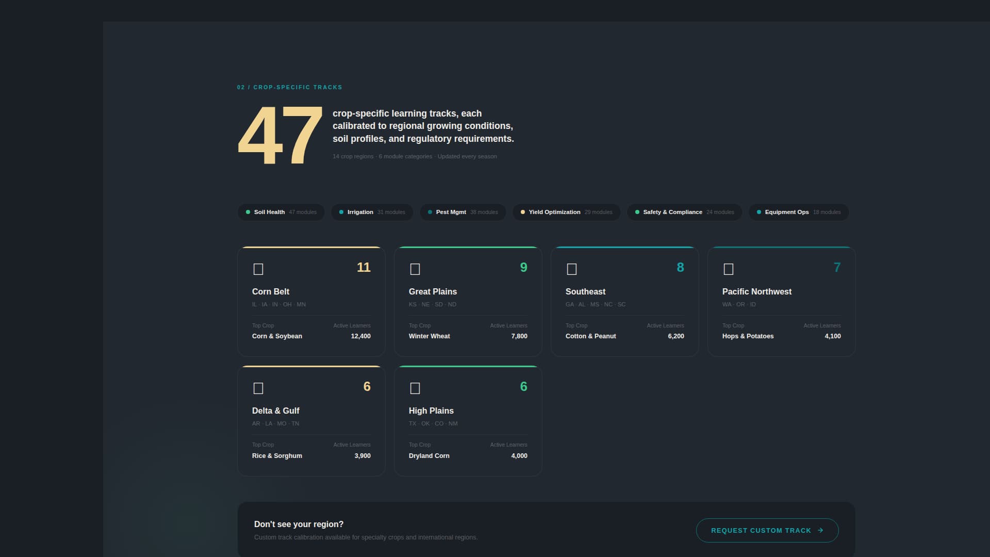The height and width of the screenshot is (557, 990).
Task: Click the large 47 tracks number
Action: 280,136
